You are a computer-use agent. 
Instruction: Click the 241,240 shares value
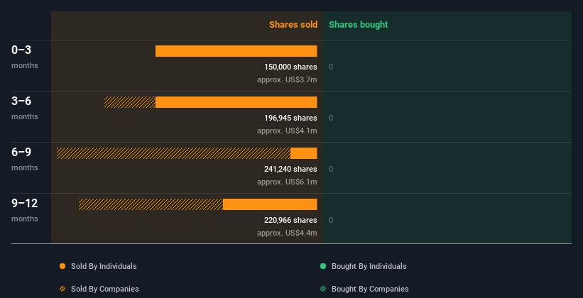tap(290, 169)
